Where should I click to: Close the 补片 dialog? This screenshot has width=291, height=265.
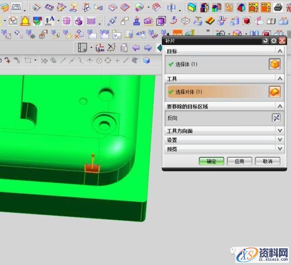coord(282,41)
